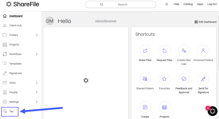Image resolution: width=219 pixels, height=119 pixels.
Task: Click the Signatures pen icon
Action: coord(5,73)
